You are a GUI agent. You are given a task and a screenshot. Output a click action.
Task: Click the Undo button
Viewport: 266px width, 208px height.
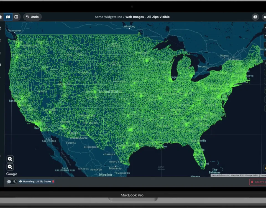click(x=32, y=17)
